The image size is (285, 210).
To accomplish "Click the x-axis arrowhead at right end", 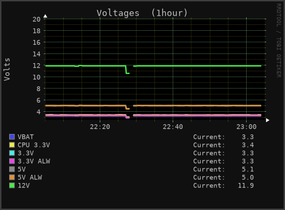I will click(267, 120).
